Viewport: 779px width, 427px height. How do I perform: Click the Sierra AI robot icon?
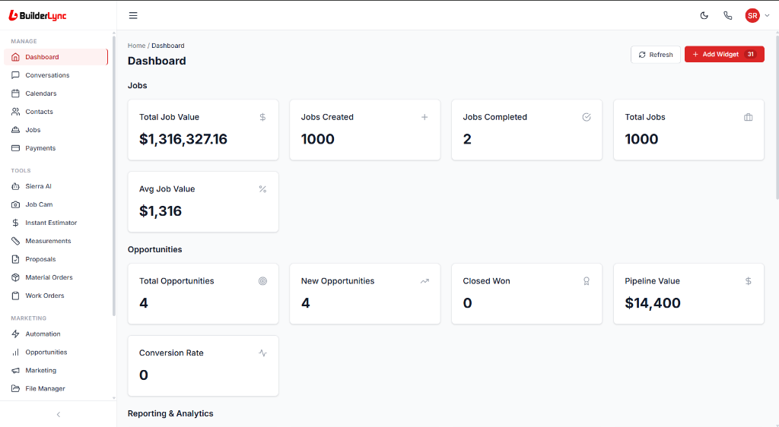click(x=15, y=186)
